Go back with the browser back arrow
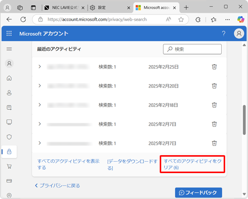The width and height of the screenshot is (248, 199). pos(9,19)
